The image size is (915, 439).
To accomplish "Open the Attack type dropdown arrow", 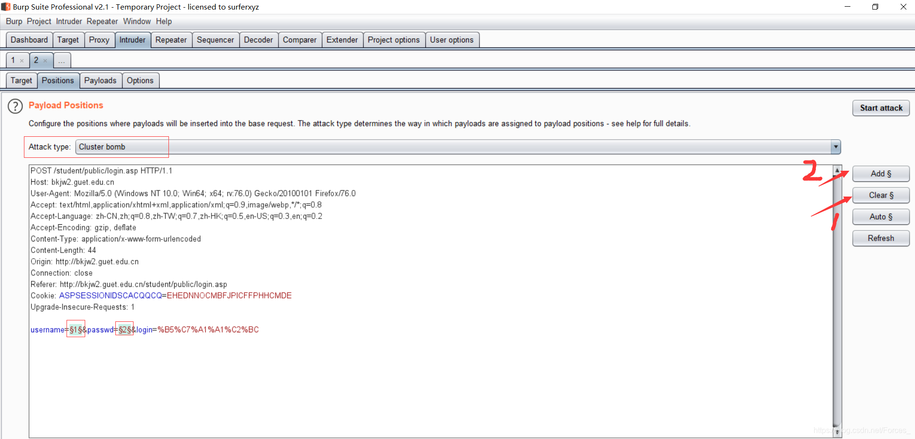I will (836, 147).
